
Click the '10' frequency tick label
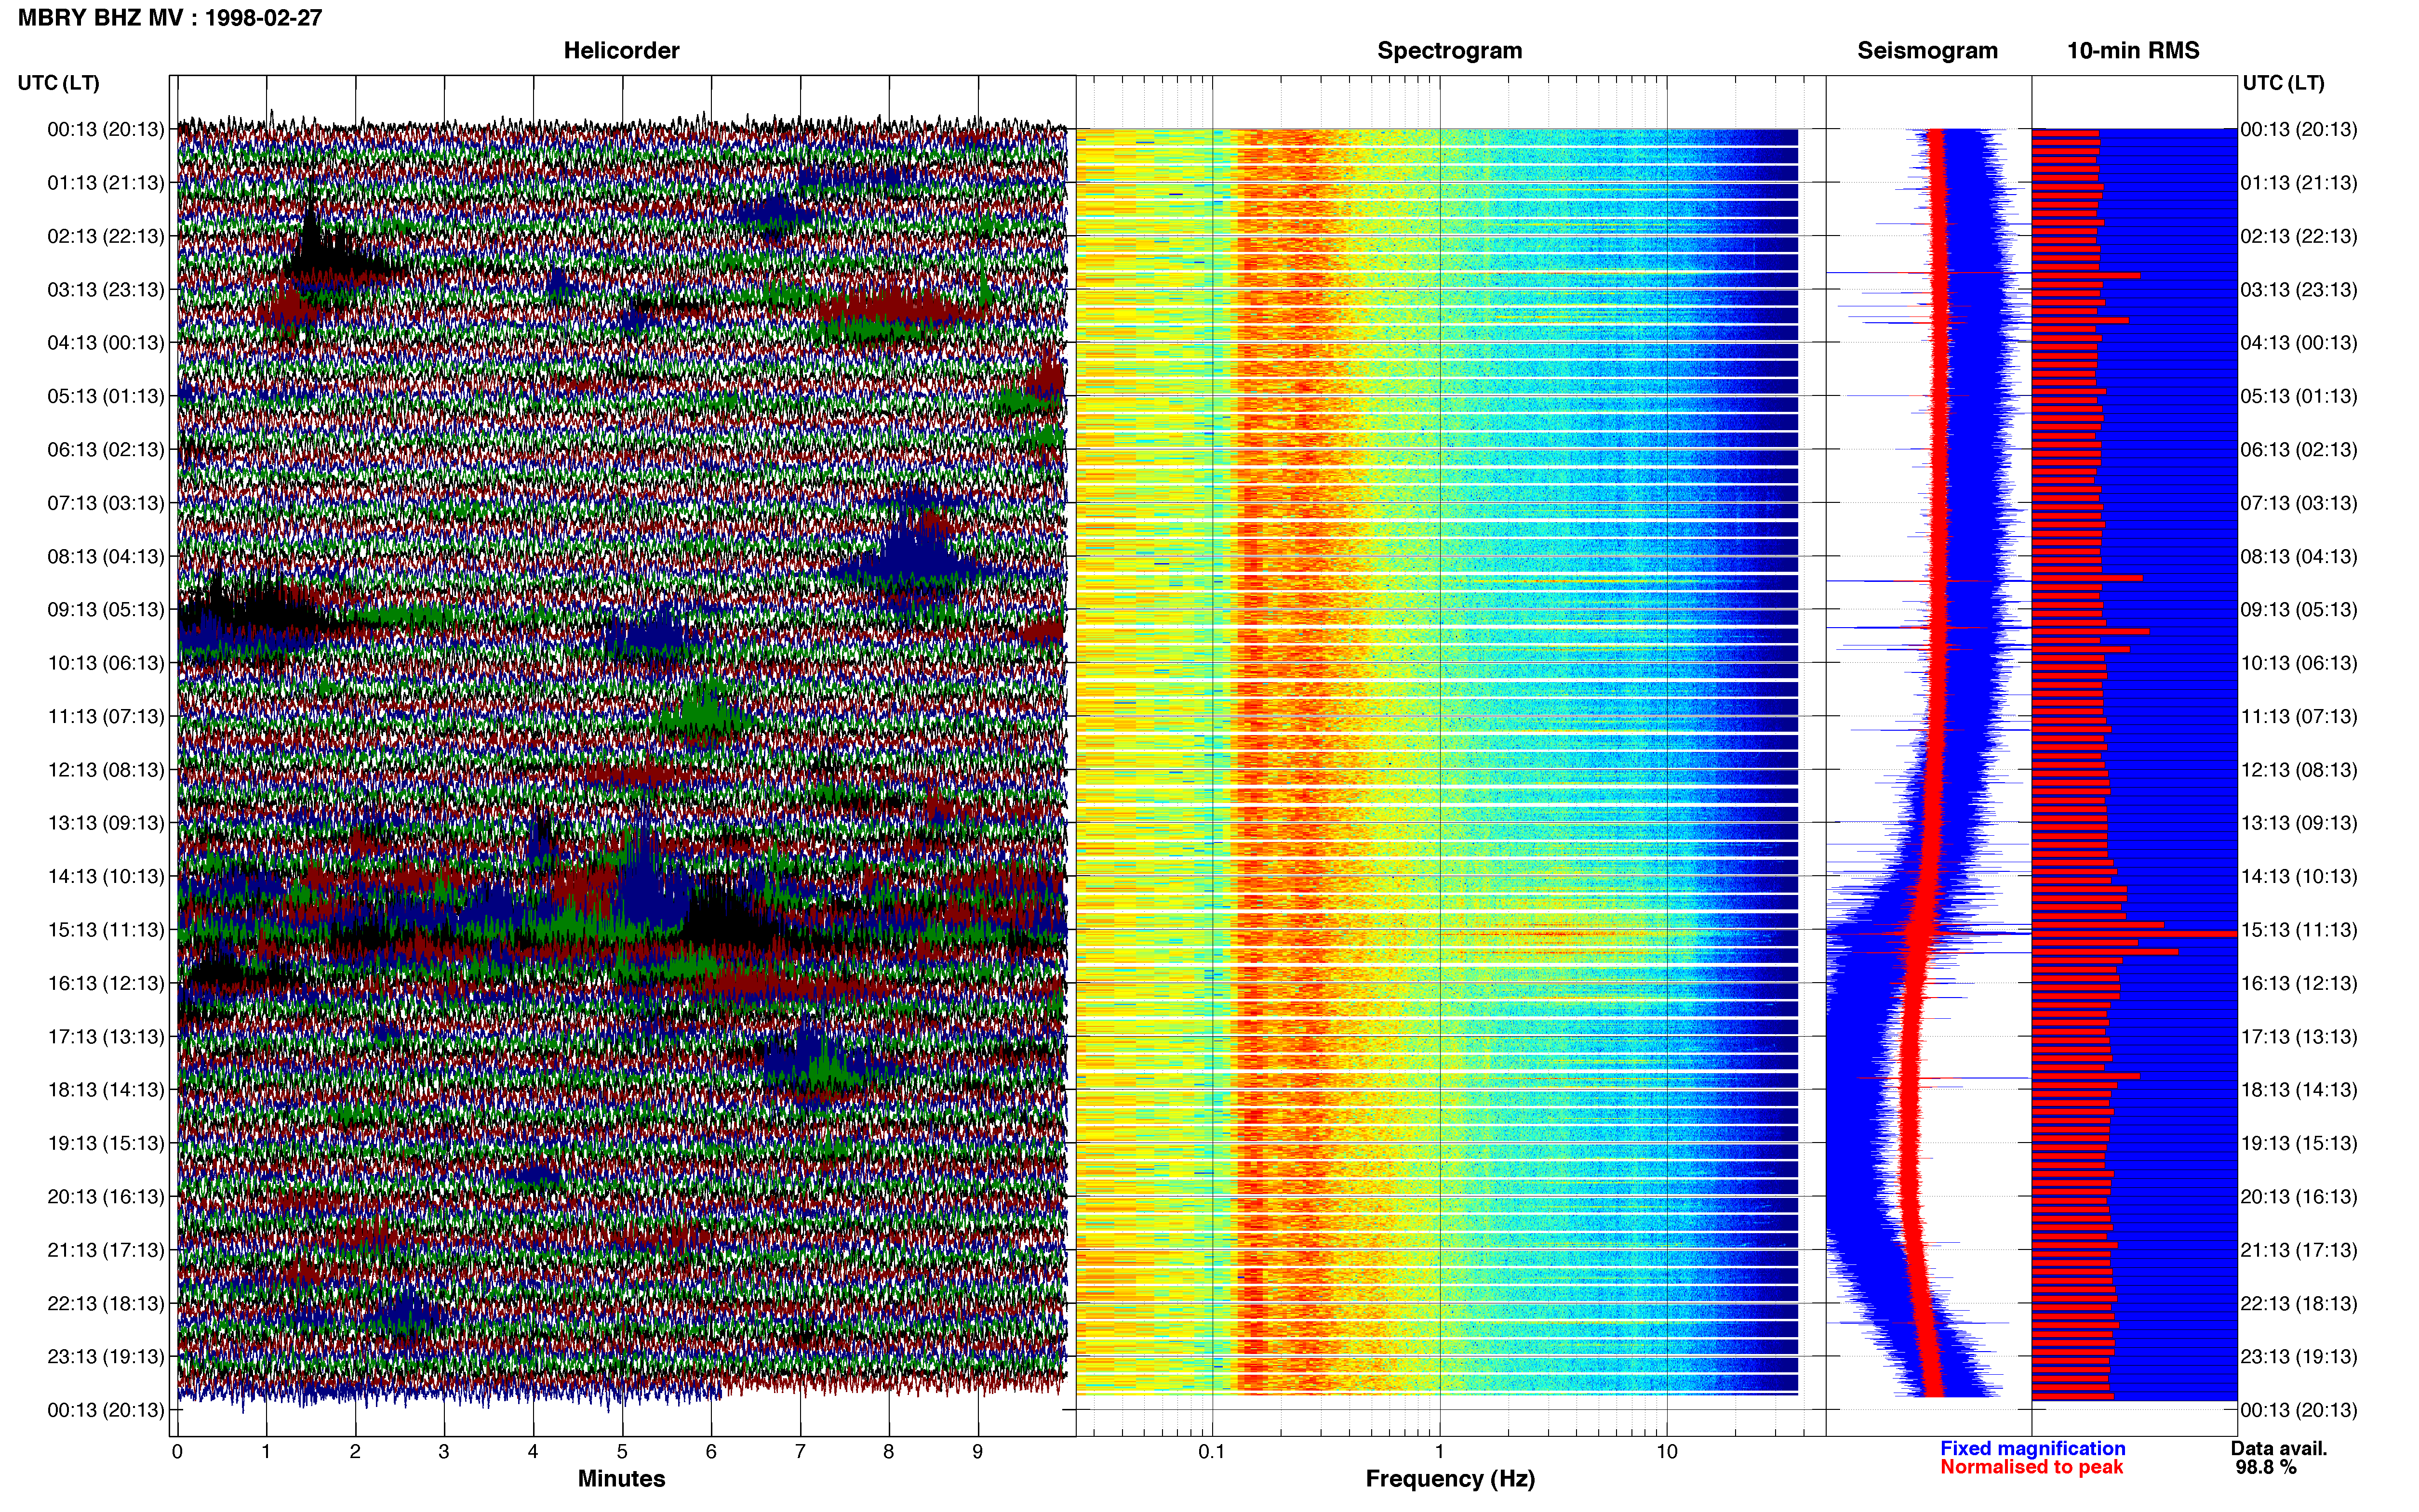point(1667,1452)
